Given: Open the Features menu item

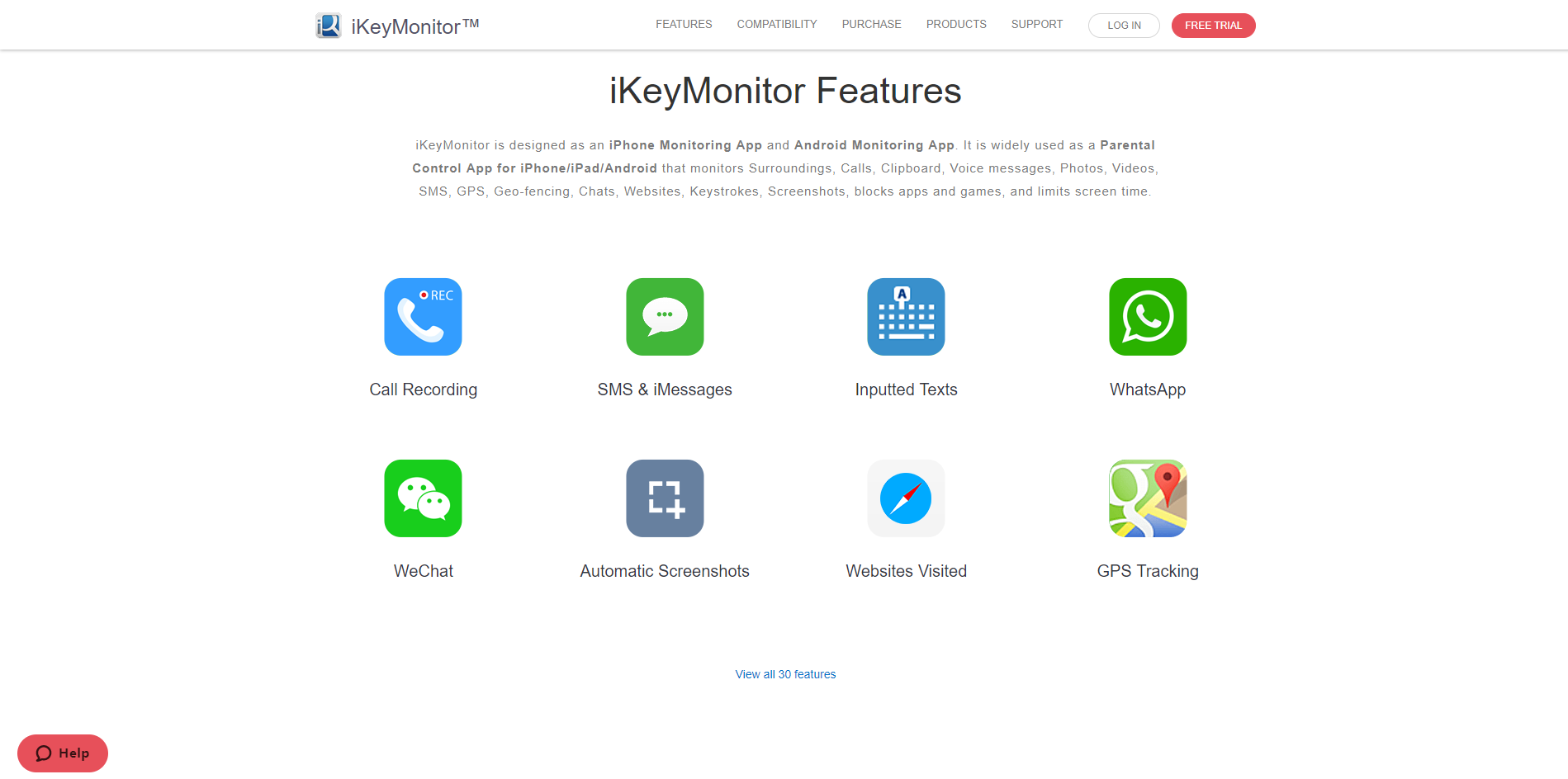Looking at the screenshot, I should (x=684, y=24).
